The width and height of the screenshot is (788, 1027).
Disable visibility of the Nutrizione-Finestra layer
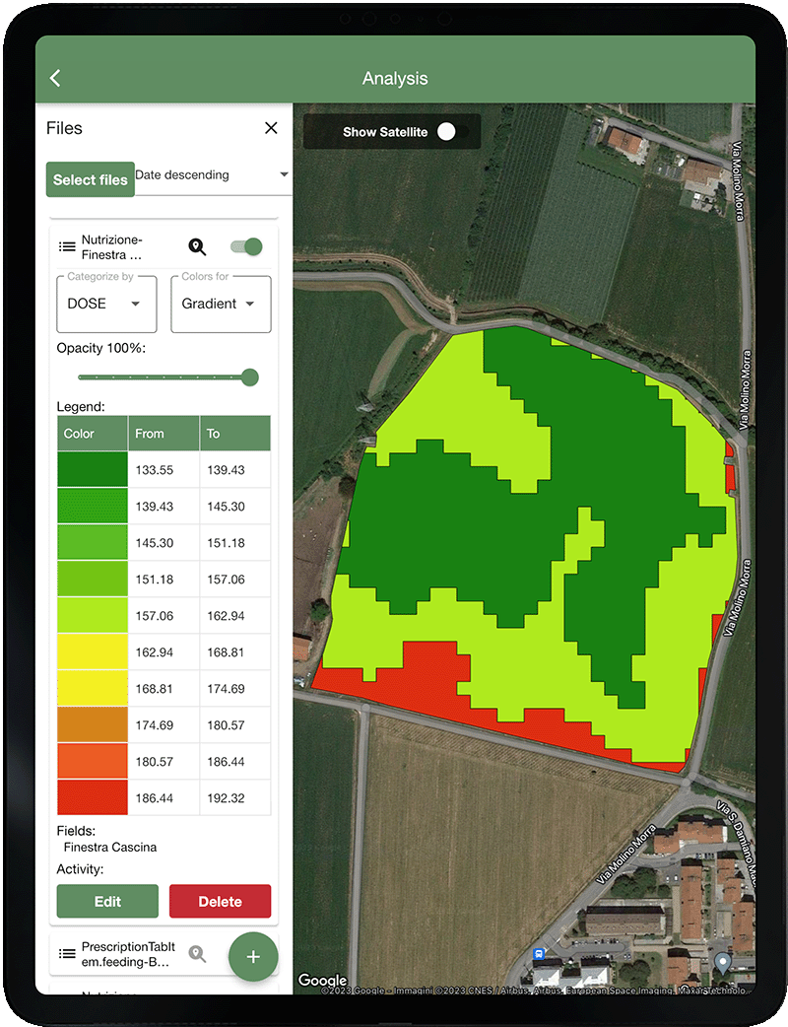click(246, 247)
